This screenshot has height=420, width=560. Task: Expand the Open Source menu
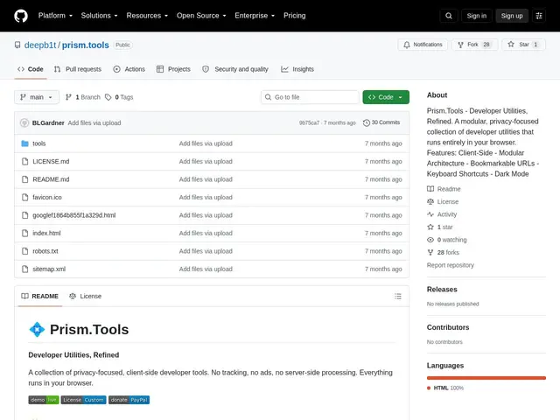pos(201,16)
